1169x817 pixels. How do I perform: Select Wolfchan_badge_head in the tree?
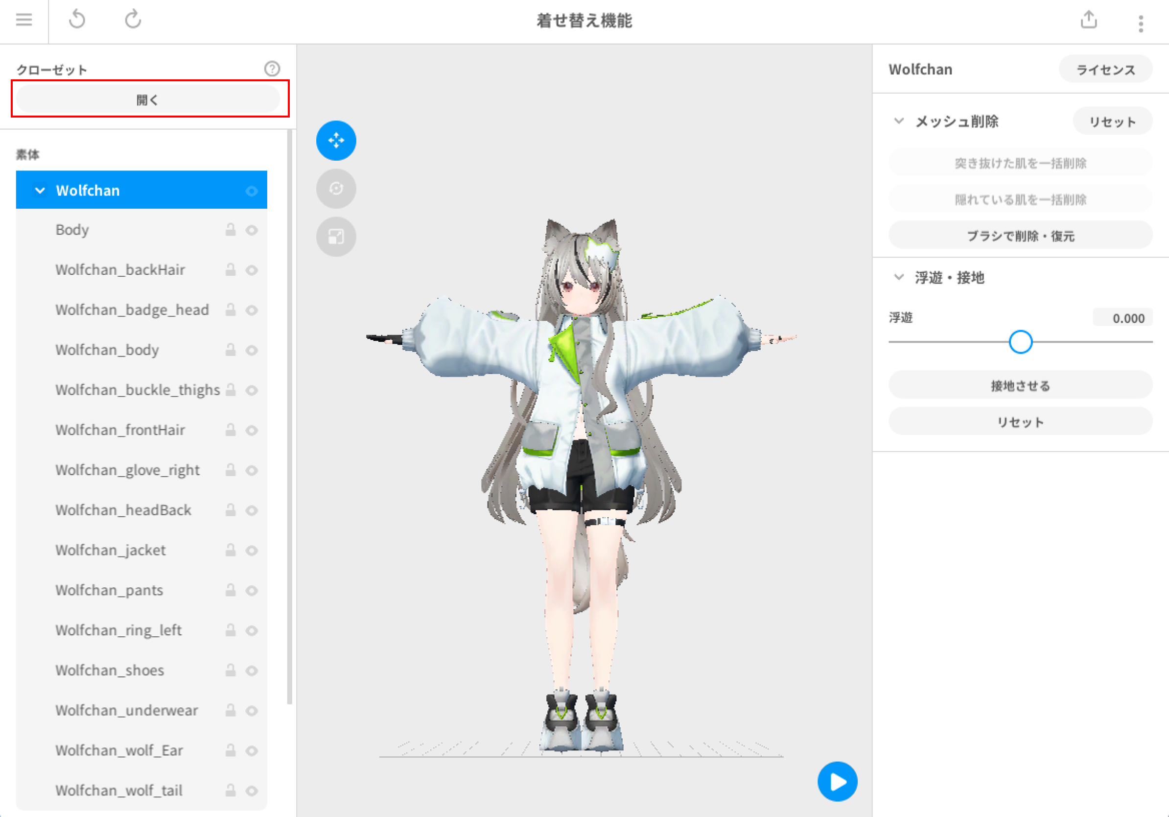tap(141, 310)
